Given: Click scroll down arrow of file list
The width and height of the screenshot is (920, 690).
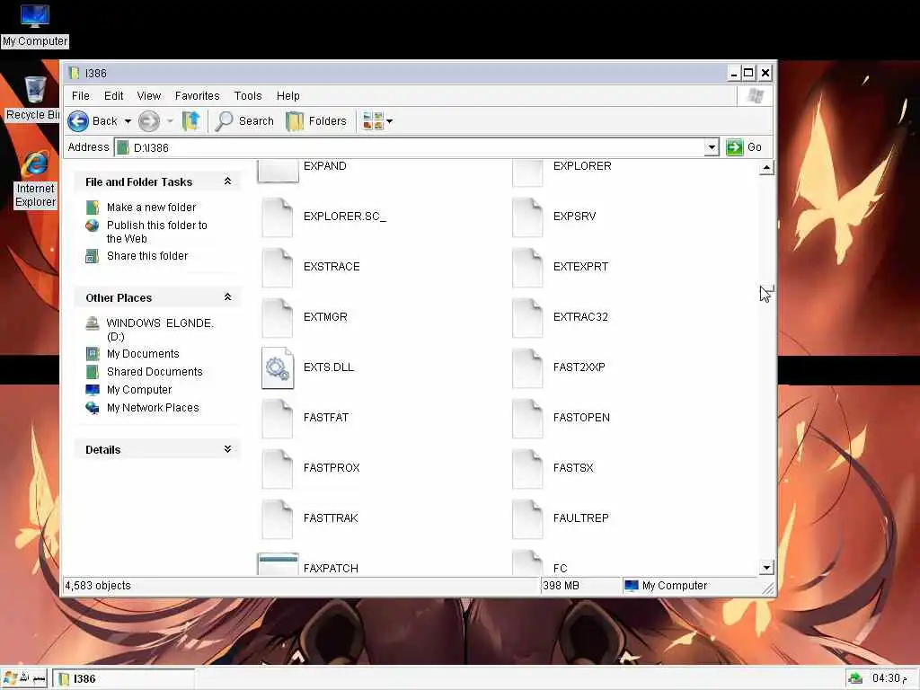Looking at the screenshot, I should [766, 568].
